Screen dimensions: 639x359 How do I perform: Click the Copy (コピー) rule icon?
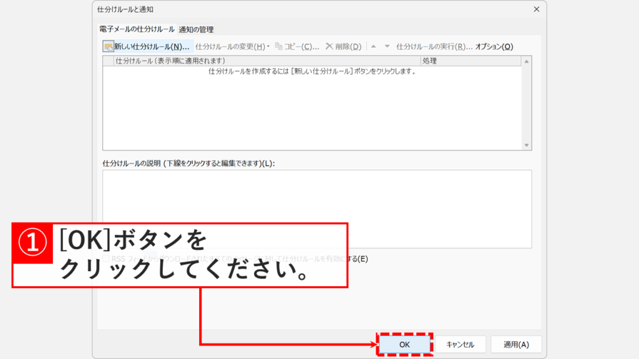point(279,47)
